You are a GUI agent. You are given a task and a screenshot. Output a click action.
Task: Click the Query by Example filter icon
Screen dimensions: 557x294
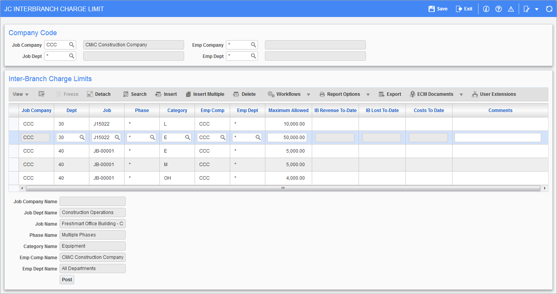[42, 94]
